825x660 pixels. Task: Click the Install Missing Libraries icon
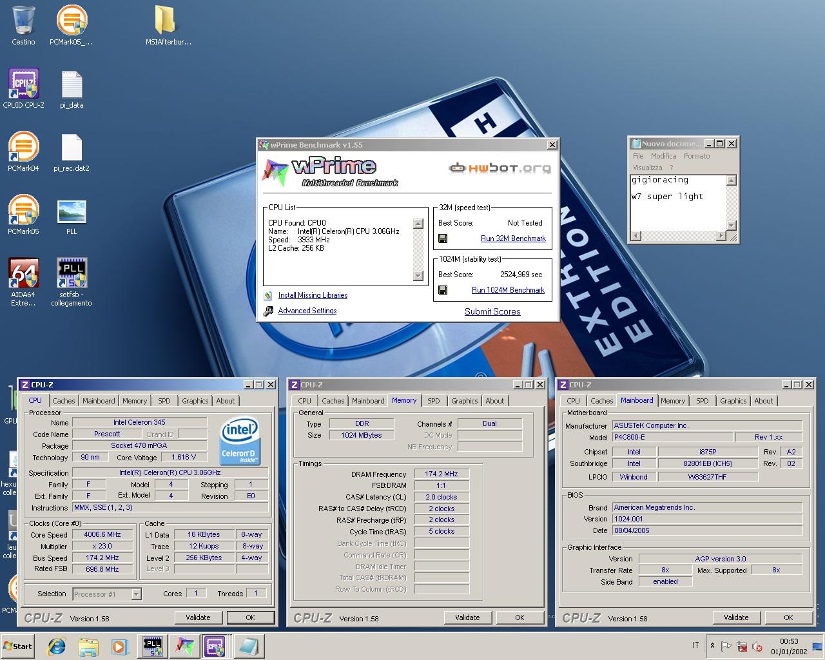coord(267,295)
